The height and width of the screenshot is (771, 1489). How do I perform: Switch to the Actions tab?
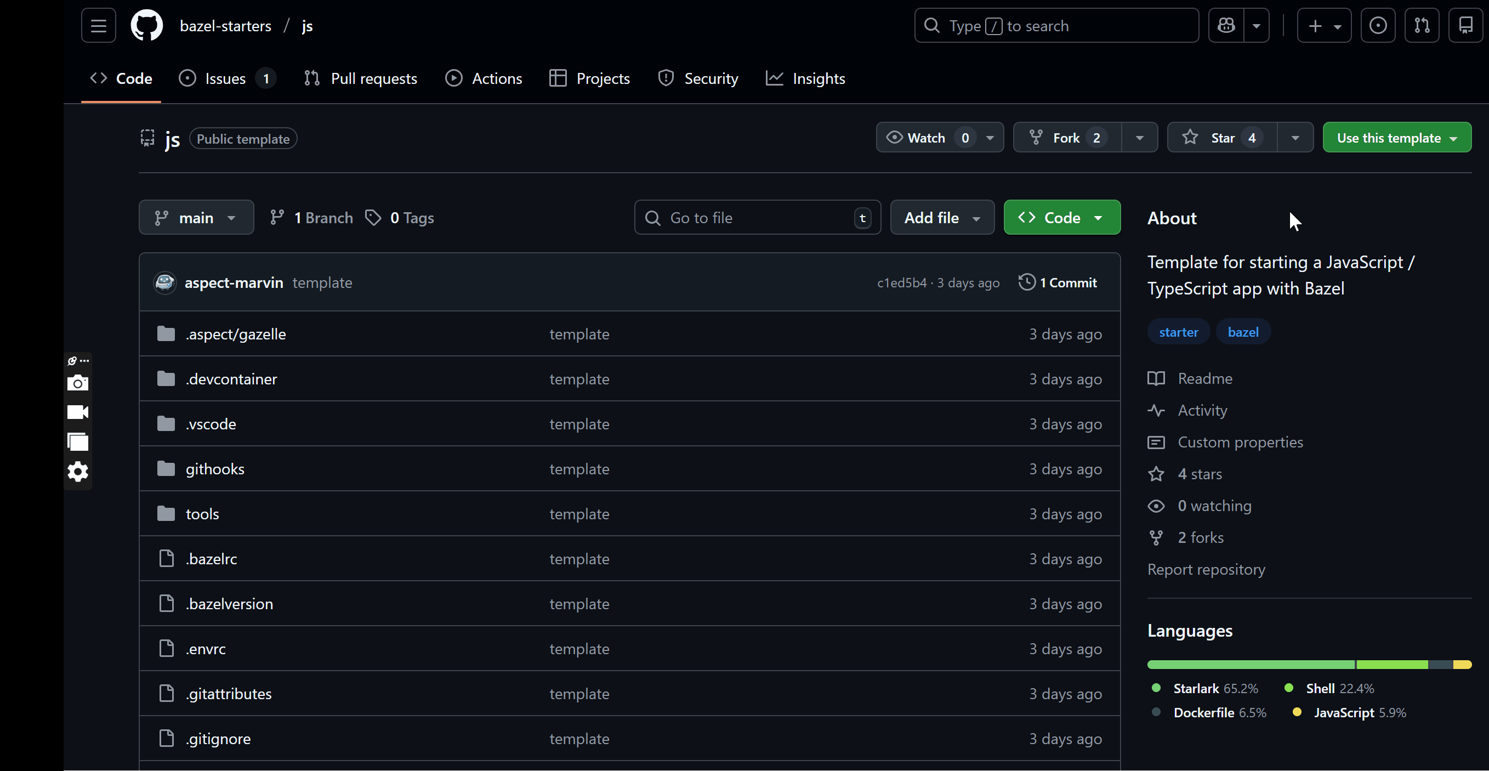tap(484, 78)
